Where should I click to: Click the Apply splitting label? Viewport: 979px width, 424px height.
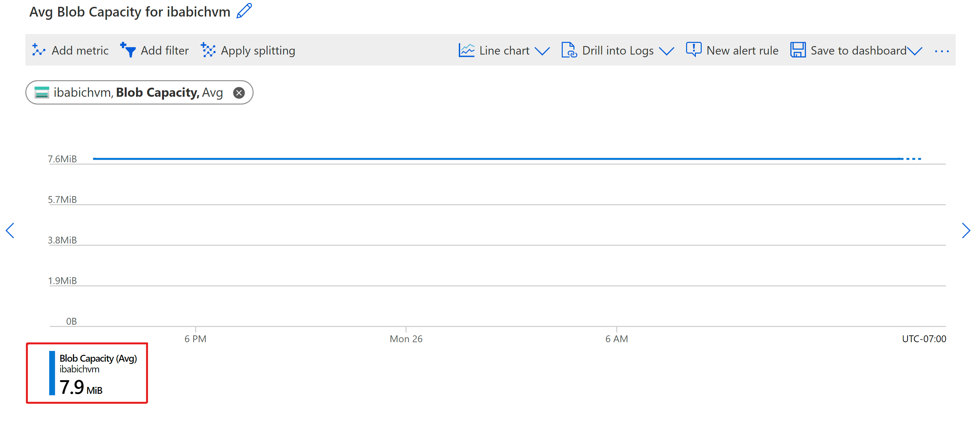coord(258,51)
